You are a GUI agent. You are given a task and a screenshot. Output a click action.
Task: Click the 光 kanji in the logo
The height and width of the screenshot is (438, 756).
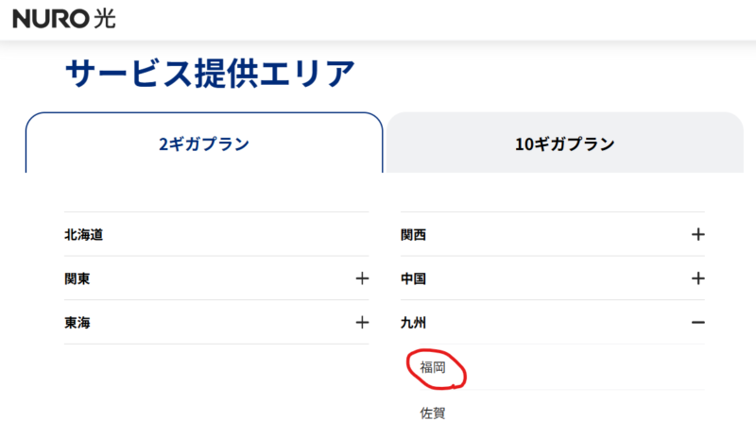click(105, 18)
